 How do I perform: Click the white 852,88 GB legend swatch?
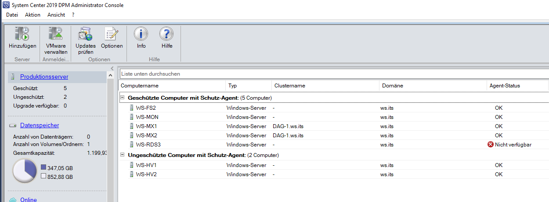pyautogui.click(x=43, y=176)
